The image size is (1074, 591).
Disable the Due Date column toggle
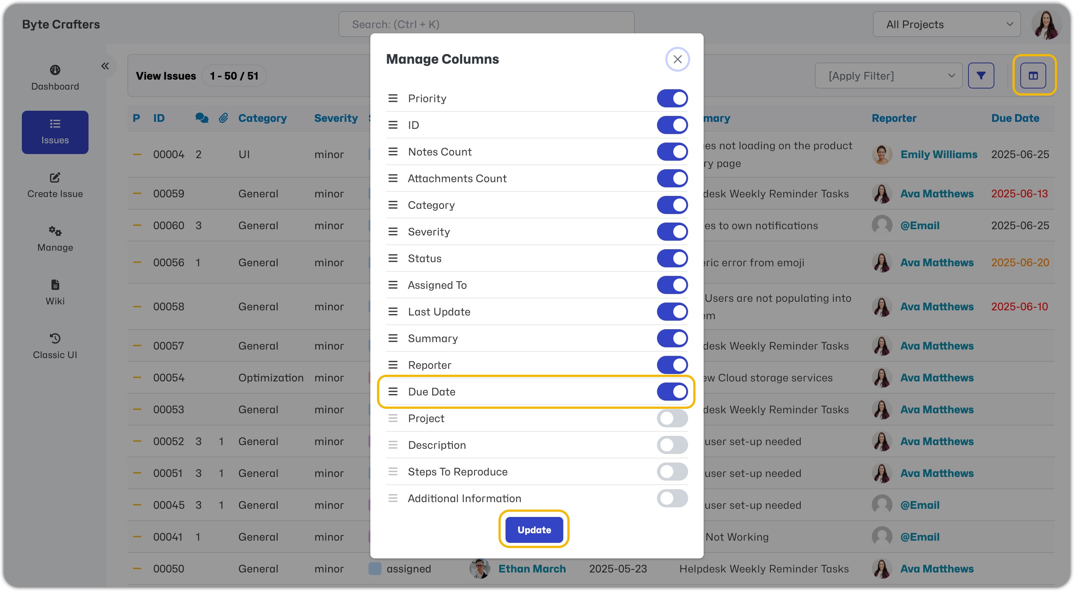click(672, 391)
